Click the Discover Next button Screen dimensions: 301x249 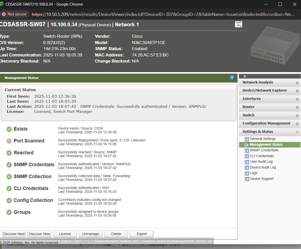[14, 234]
